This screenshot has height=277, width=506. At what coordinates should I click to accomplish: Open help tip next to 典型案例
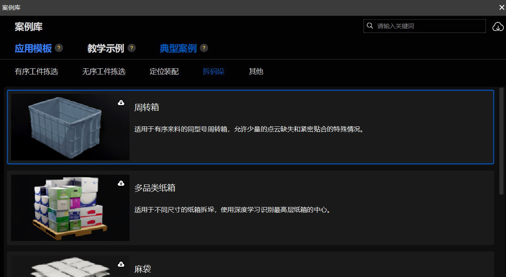coord(204,48)
